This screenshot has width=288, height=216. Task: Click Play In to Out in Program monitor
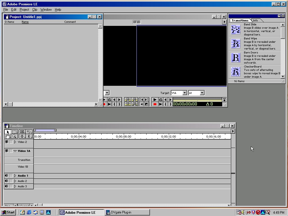click(x=161, y=104)
